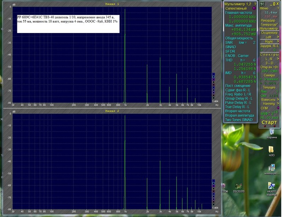Image resolution: width=283 pixels, height=217 pixels.
Task: Click the application logo icon atop control panel
Action: [x=262, y=4]
